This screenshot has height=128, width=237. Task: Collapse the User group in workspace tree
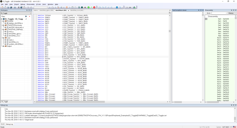(4, 38)
